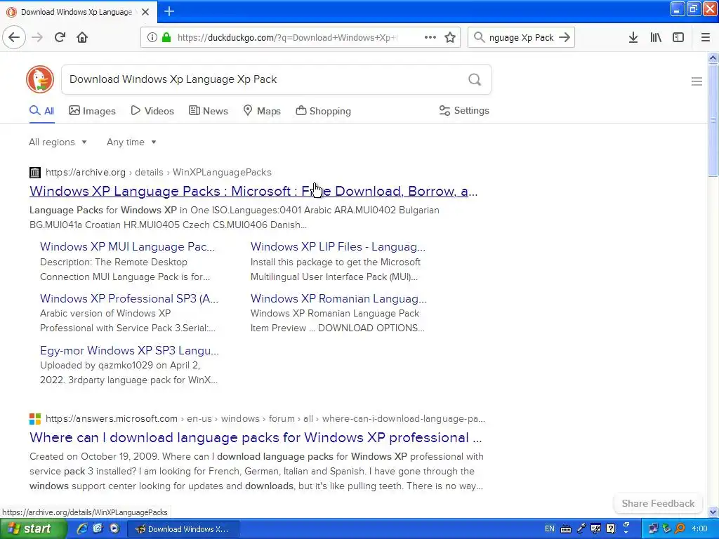Viewport: 719px width, 539px height.
Task: Click the magnifier tray icon near clock
Action: (680, 529)
